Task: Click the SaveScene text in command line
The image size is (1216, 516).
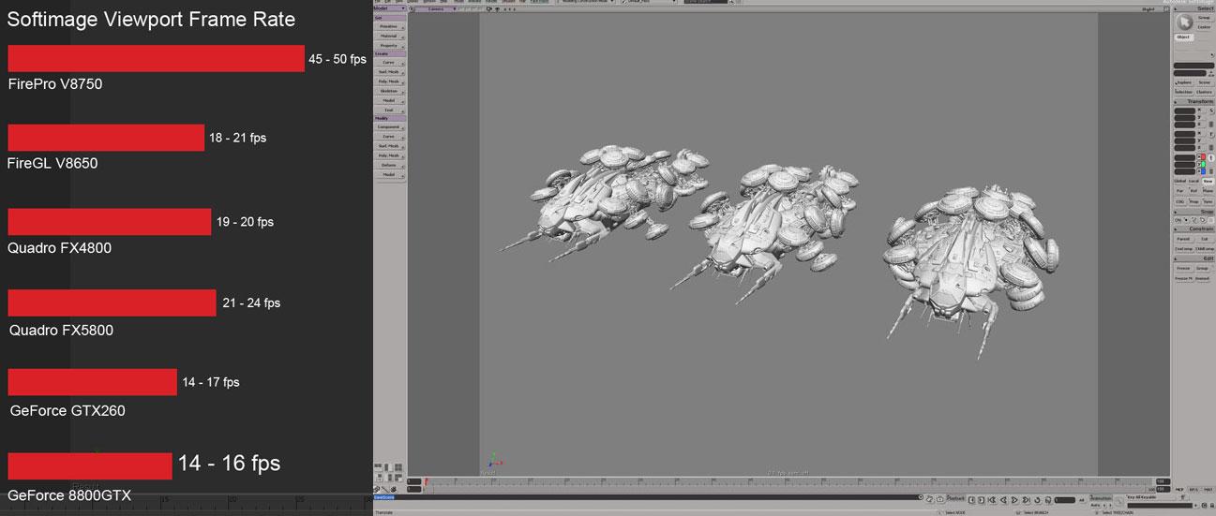Action: coord(385,497)
